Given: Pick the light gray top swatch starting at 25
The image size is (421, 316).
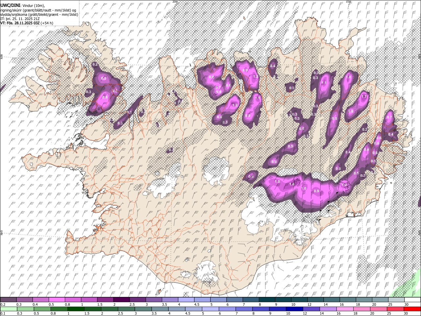Looking at the screenshot, I should click(397, 300).
